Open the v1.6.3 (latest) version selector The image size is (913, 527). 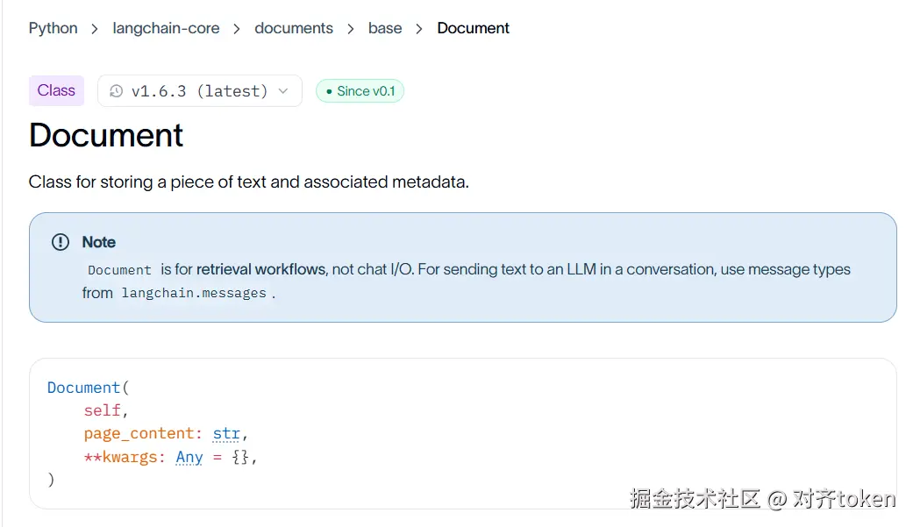200,91
